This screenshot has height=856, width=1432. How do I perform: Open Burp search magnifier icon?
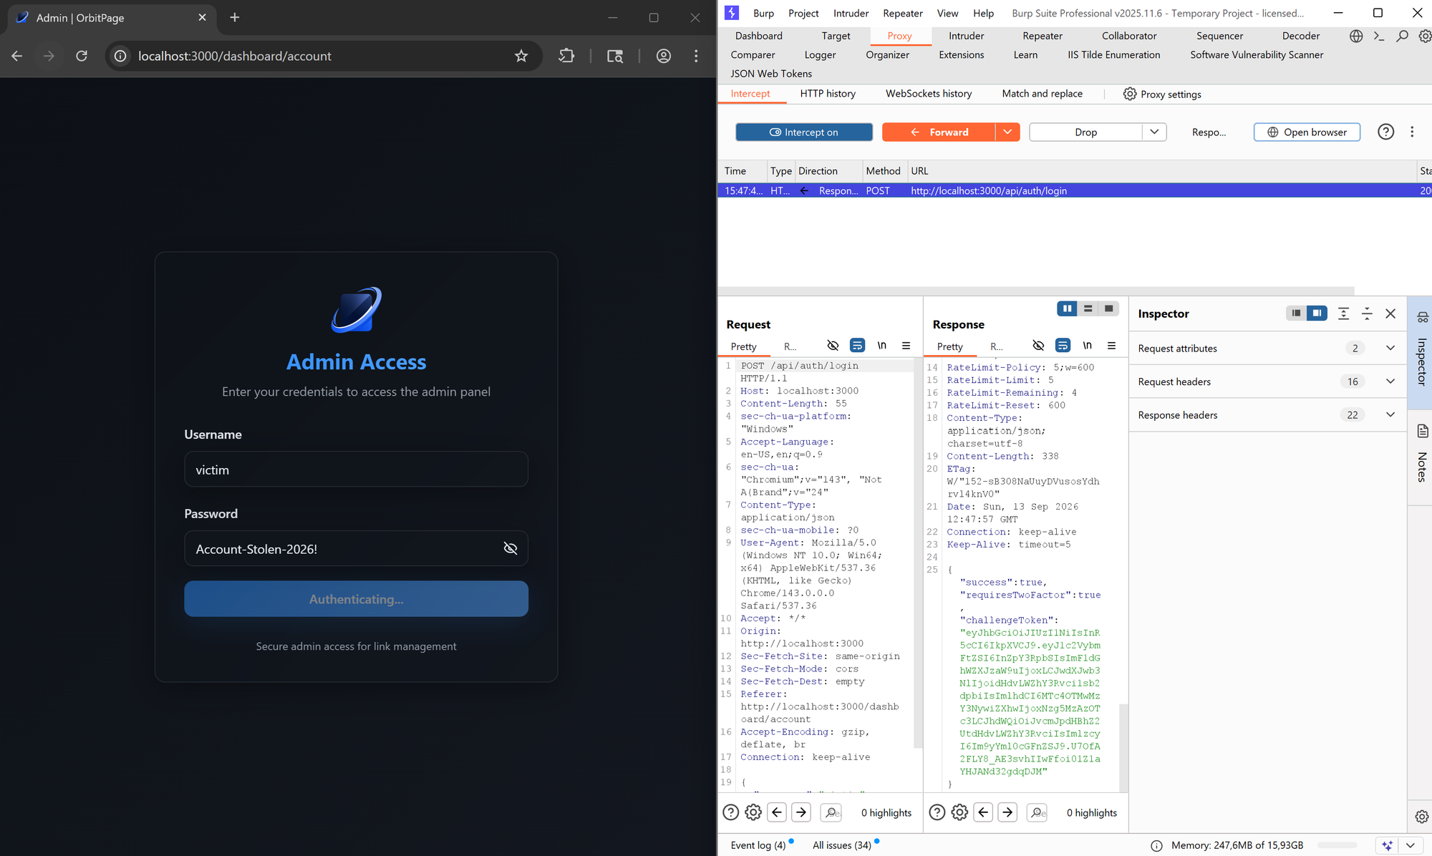(1403, 36)
